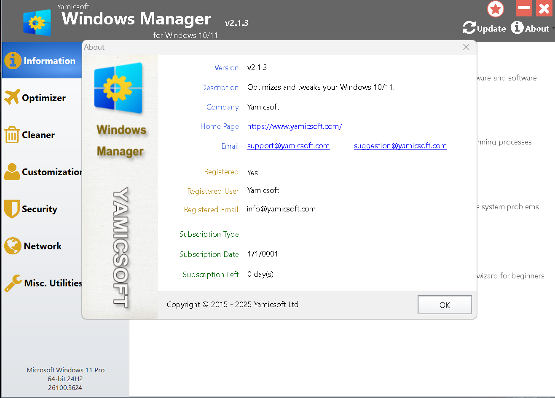This screenshot has width=555, height=398.
Task: Click OK to dismiss the About dialog
Action: (445, 305)
